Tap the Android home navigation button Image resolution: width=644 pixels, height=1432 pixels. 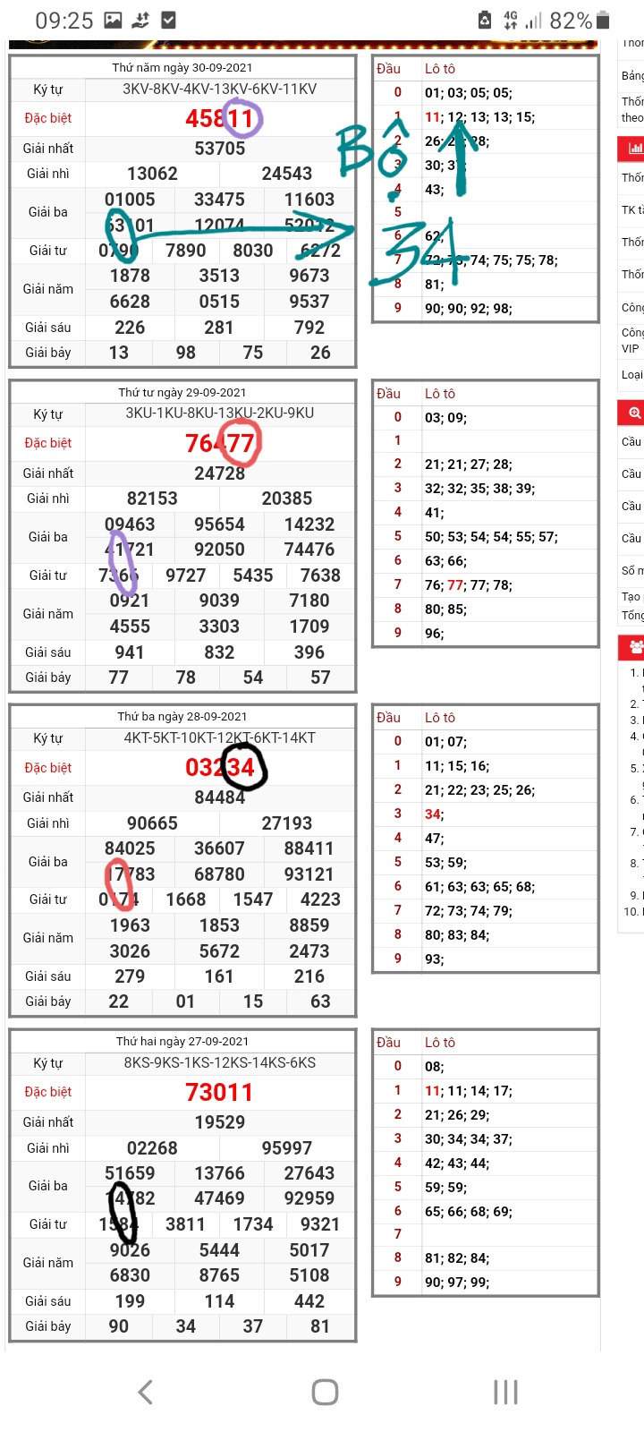(325, 1392)
